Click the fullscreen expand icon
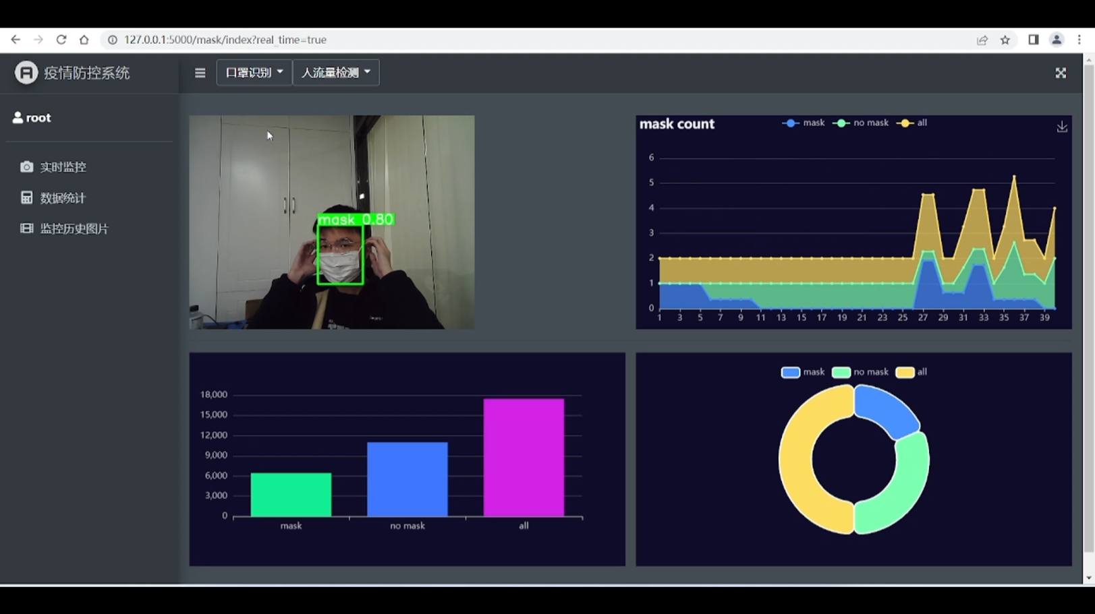The image size is (1095, 614). (1061, 73)
